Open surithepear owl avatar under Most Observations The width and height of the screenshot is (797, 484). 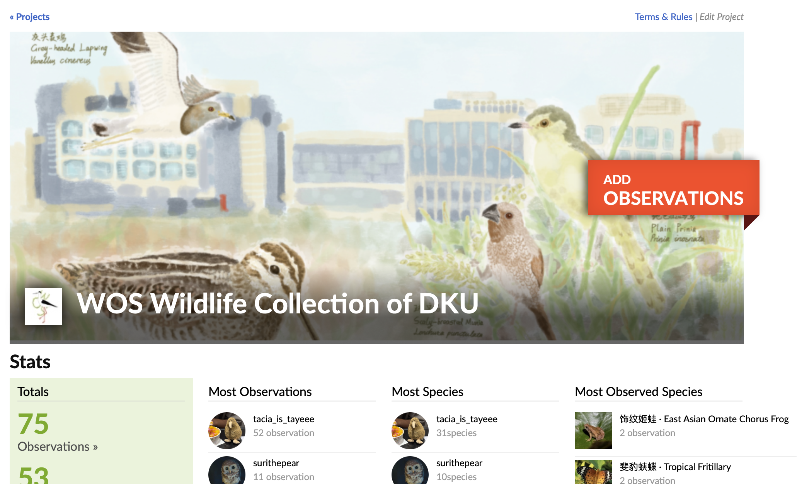click(227, 470)
